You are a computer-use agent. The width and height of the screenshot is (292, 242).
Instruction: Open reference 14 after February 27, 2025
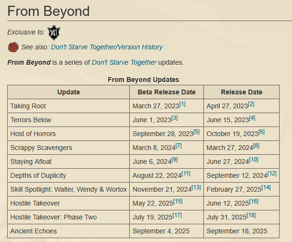point(266,187)
